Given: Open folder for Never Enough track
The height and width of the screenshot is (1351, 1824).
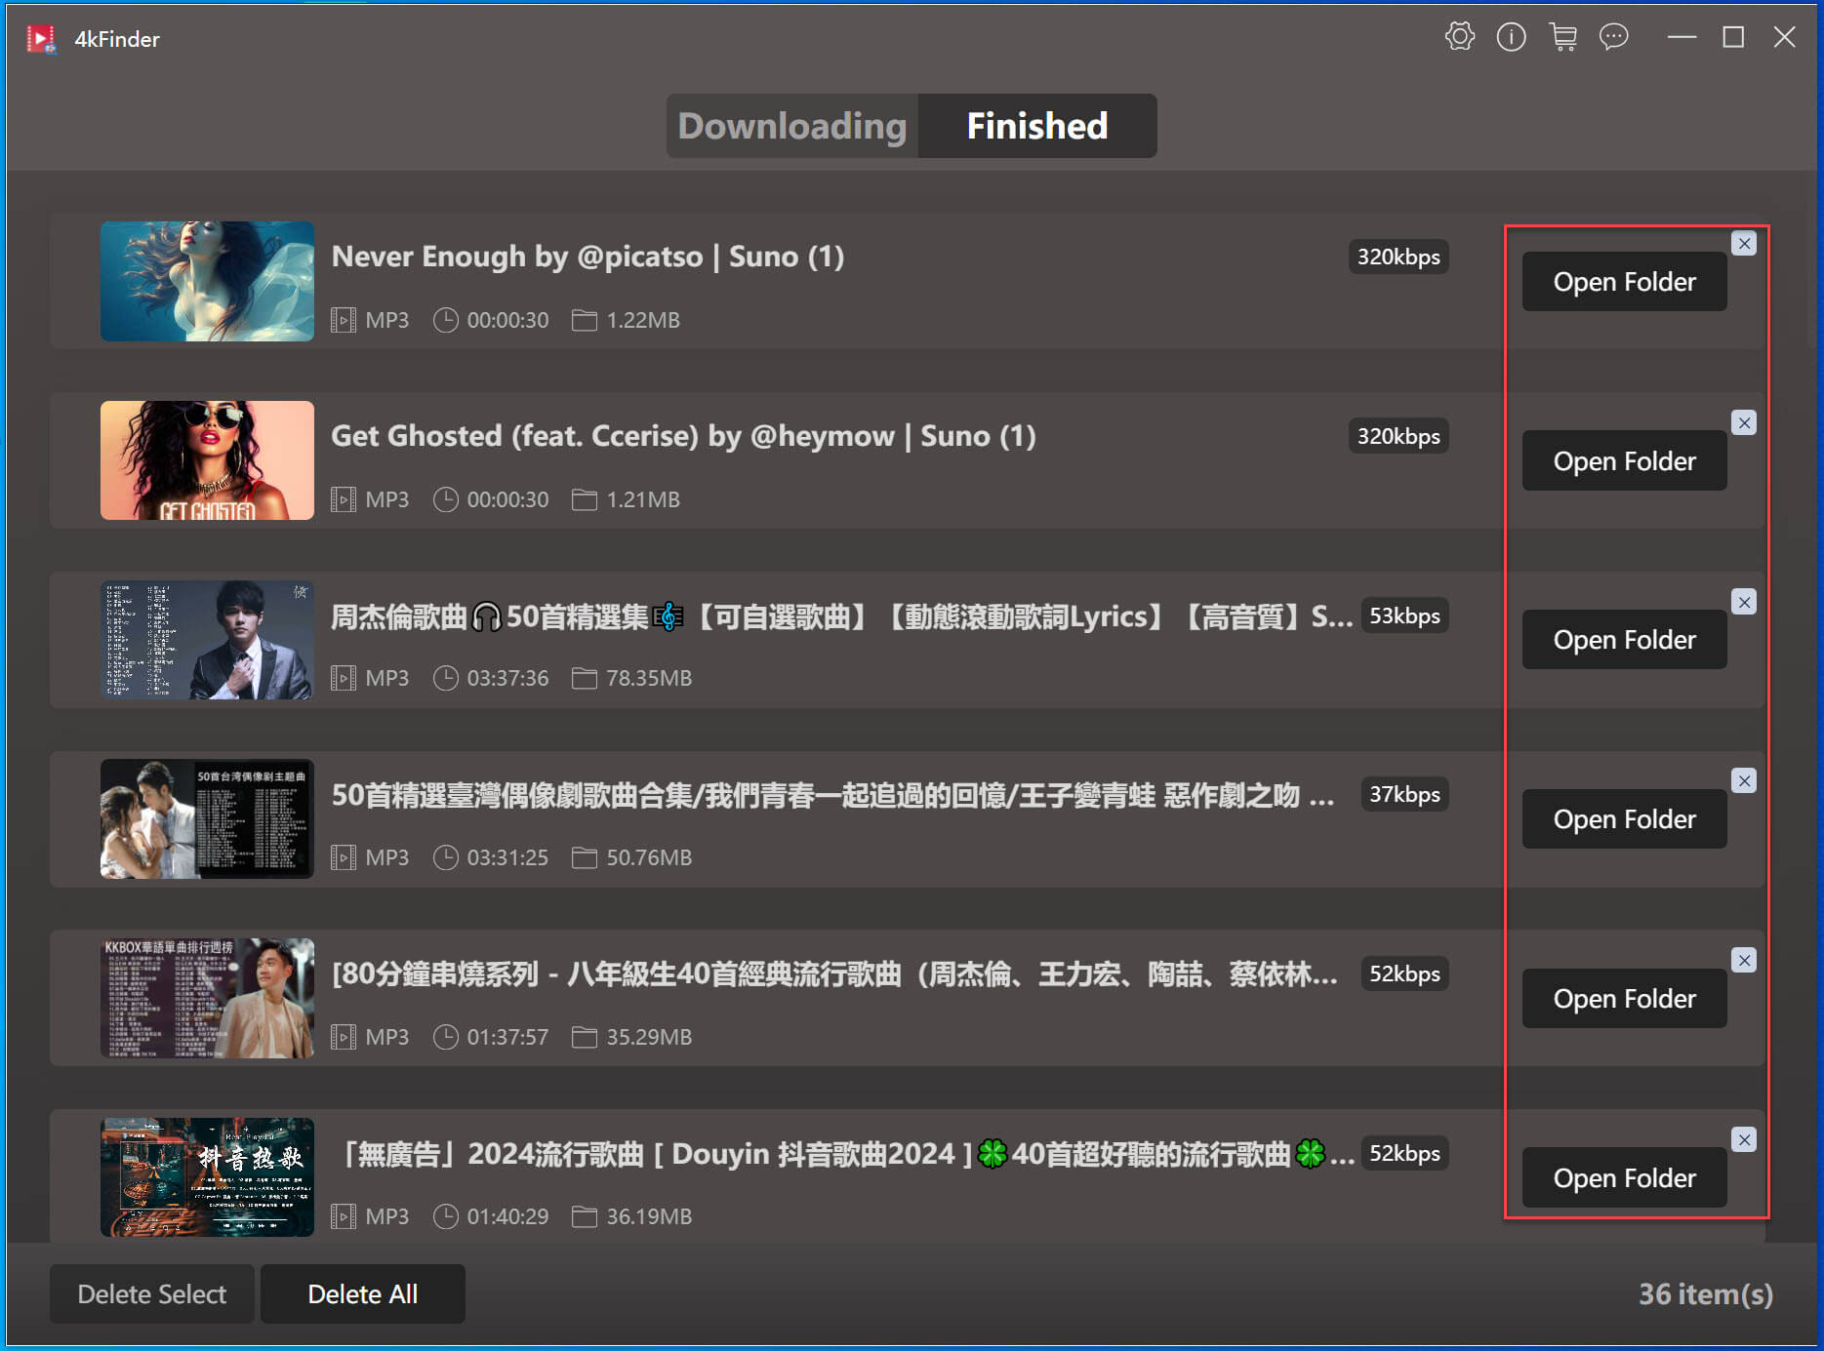Looking at the screenshot, I should pos(1624,282).
